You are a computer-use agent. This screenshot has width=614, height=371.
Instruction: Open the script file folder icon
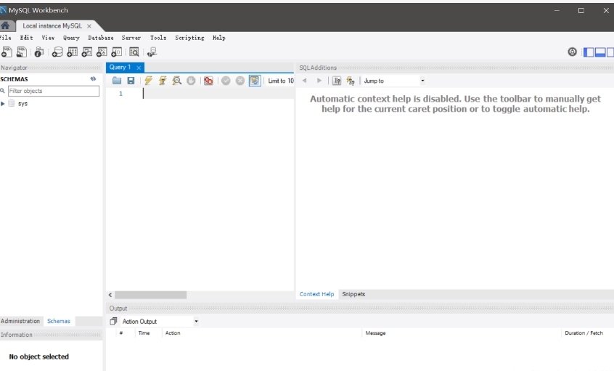[x=117, y=81]
